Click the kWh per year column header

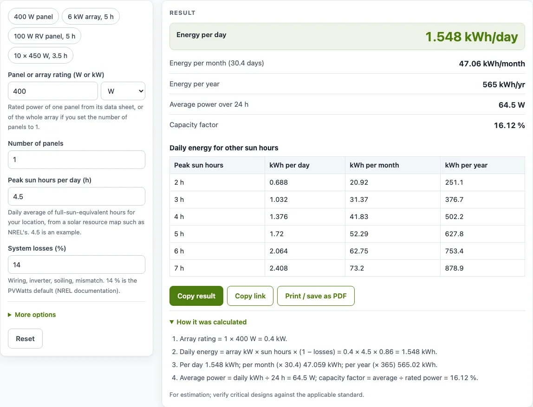[482, 165]
